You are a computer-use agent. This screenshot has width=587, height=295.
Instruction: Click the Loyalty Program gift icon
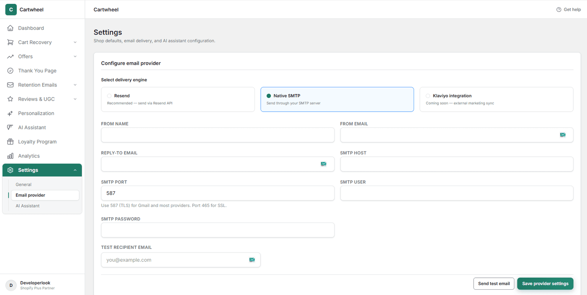click(10, 142)
